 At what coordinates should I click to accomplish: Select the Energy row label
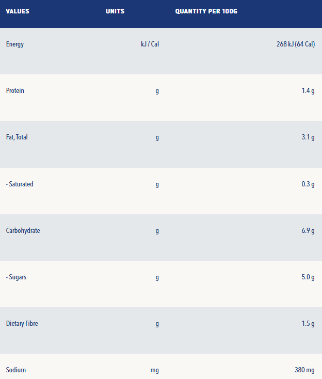15,44
